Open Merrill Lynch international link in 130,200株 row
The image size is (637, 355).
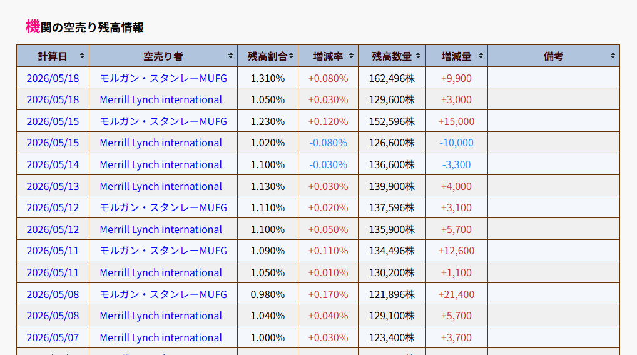(161, 272)
